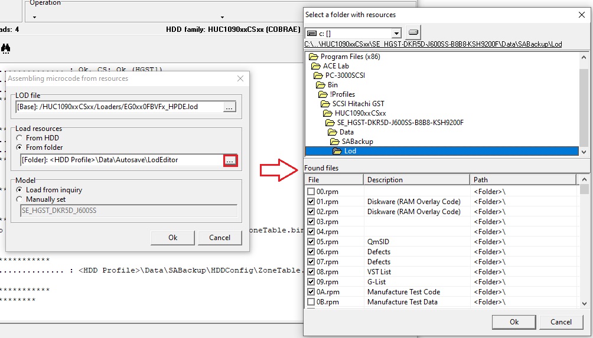Check the 00.rpm file checkbox

point(311,192)
